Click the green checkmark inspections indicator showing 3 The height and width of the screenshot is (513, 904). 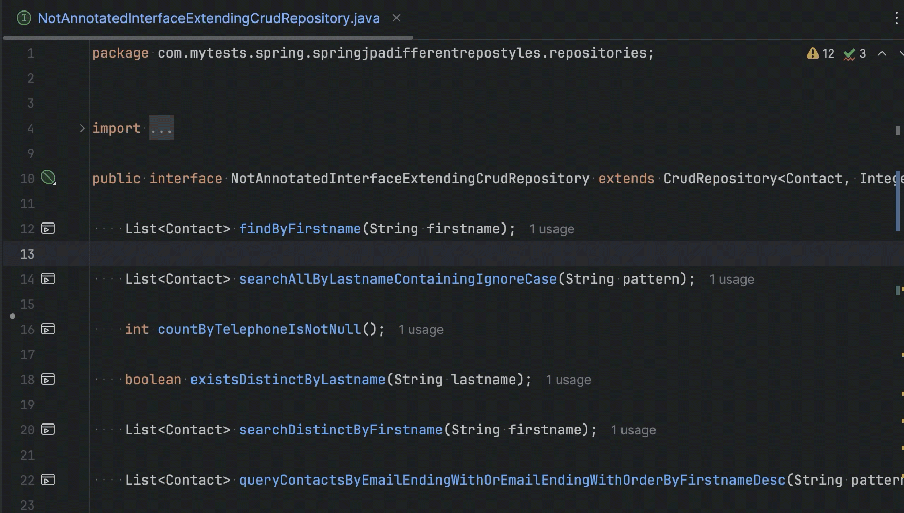[x=849, y=53]
